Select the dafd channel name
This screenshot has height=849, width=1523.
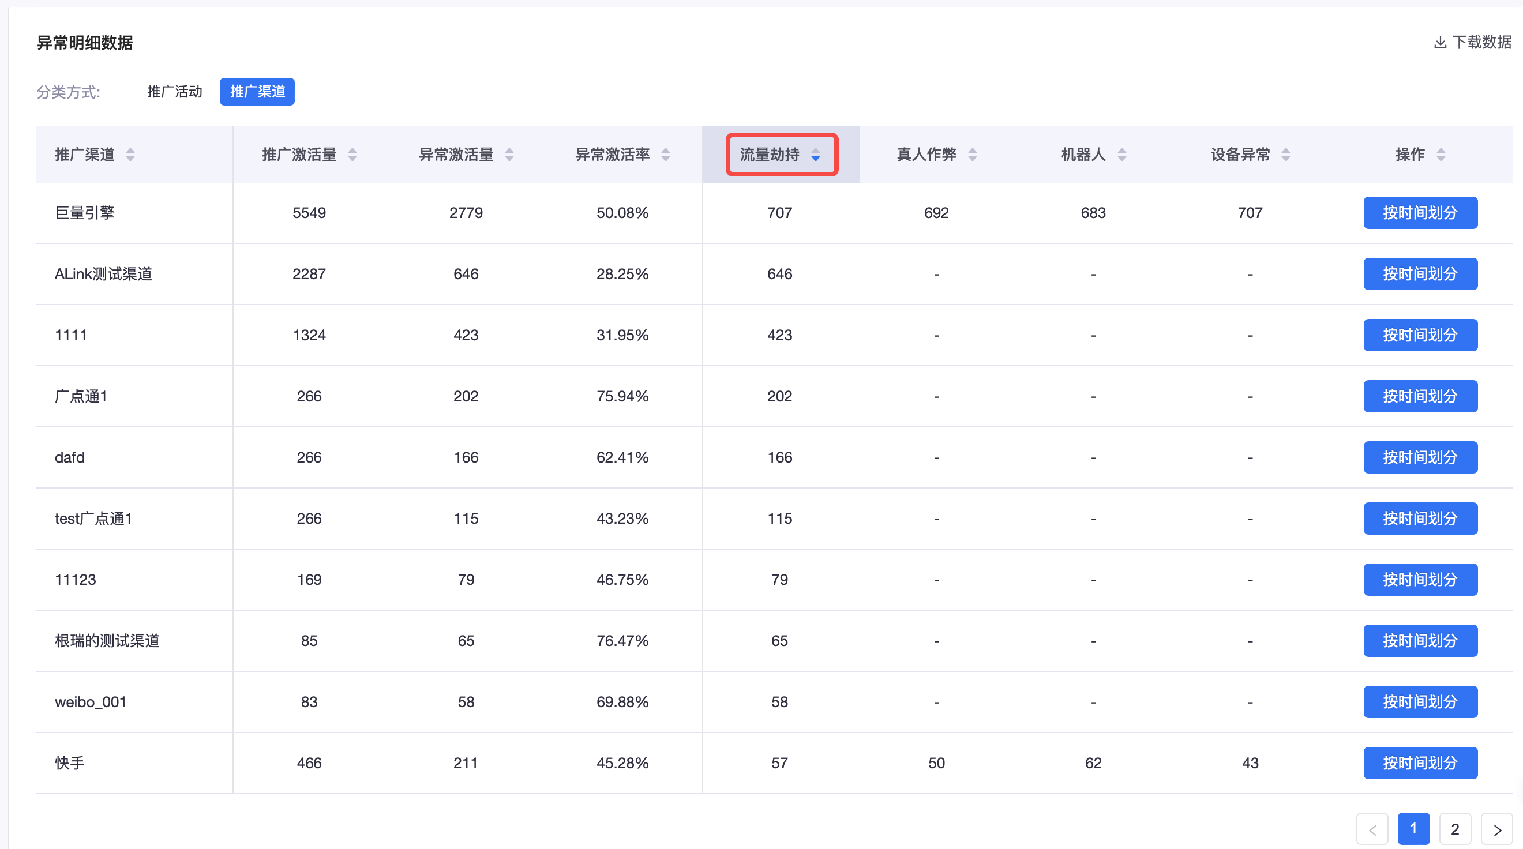pyautogui.click(x=70, y=457)
